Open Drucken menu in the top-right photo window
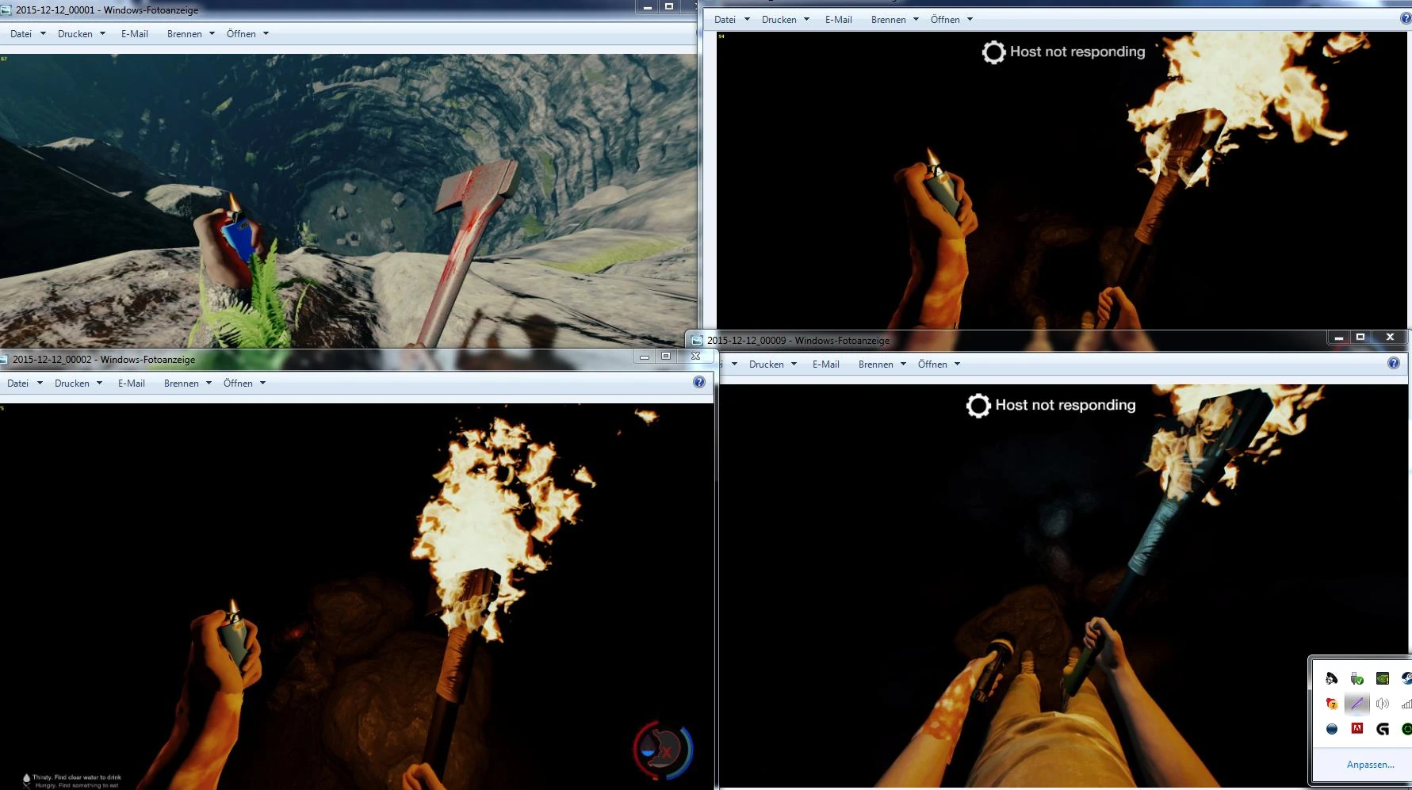 click(786, 20)
